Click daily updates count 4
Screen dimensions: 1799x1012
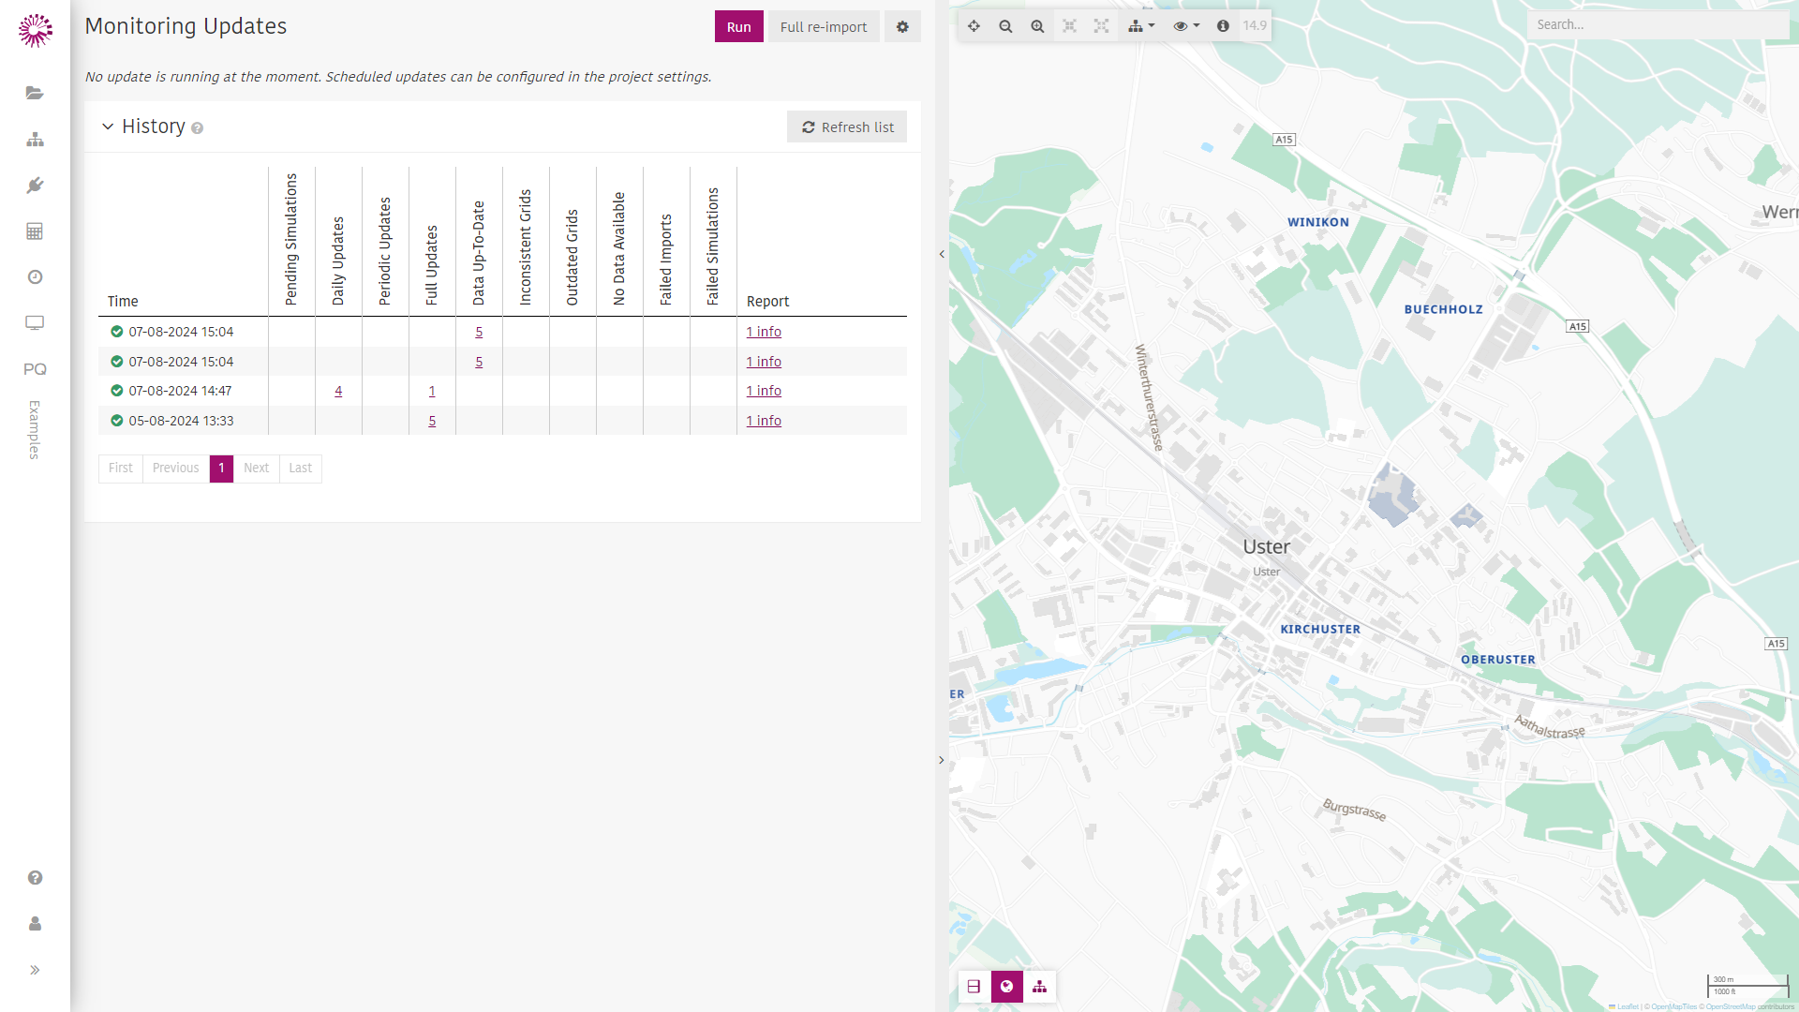[338, 391]
